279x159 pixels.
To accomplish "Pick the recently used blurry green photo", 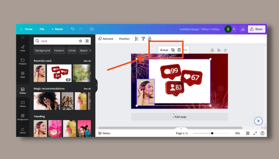I will click(82, 73).
